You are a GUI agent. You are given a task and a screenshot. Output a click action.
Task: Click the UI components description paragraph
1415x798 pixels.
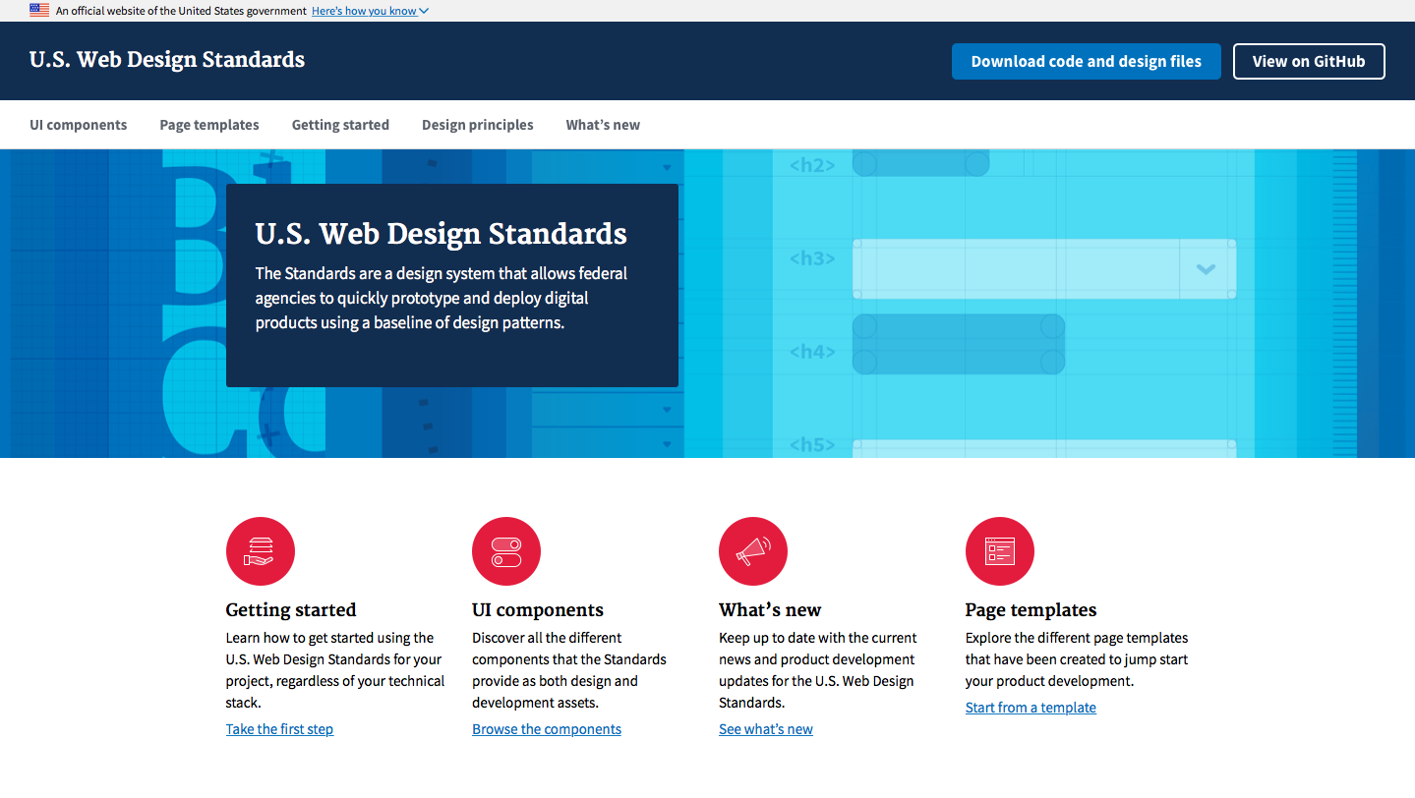[569, 670]
